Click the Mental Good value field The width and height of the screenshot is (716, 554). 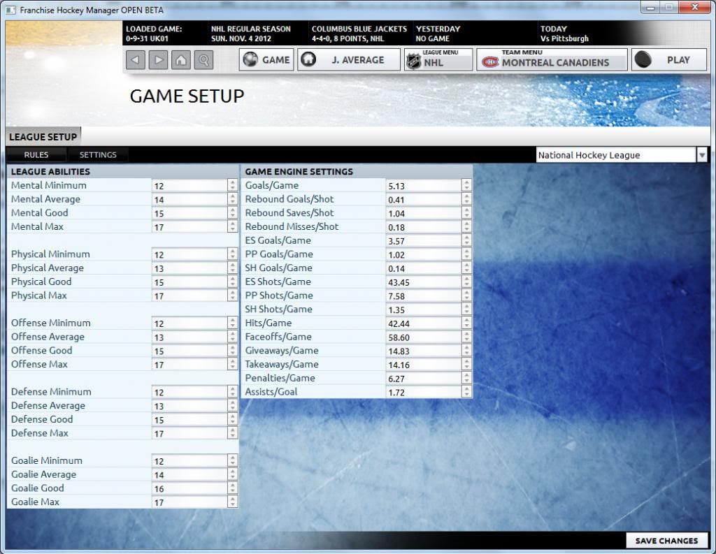click(x=189, y=213)
